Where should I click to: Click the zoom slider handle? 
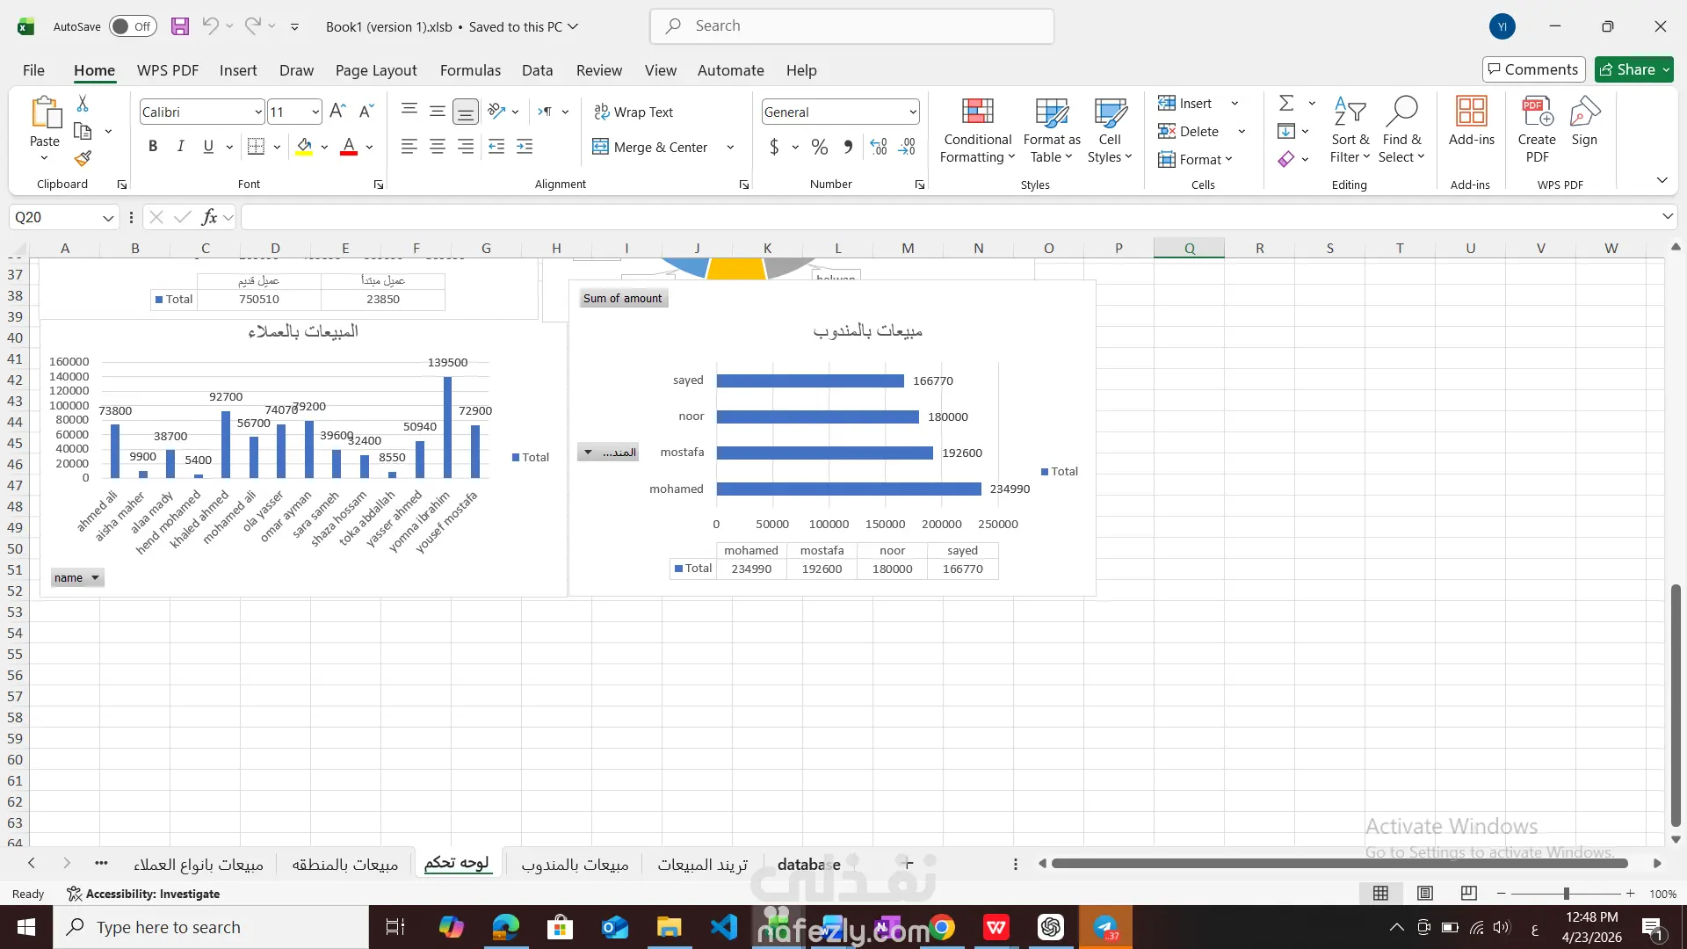click(1566, 894)
